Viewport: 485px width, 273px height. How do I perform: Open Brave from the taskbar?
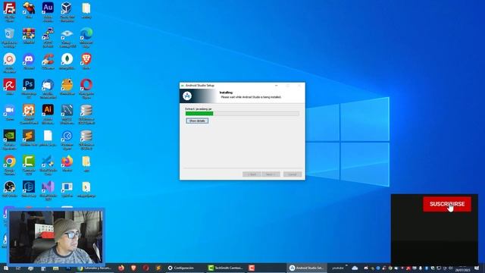coord(133,268)
